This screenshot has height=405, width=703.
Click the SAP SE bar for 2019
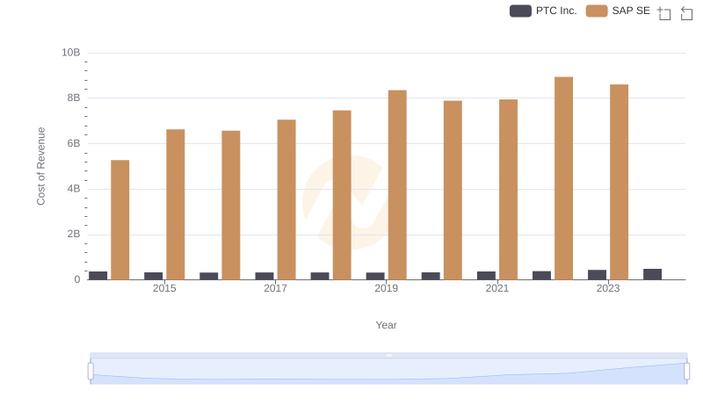397,185
